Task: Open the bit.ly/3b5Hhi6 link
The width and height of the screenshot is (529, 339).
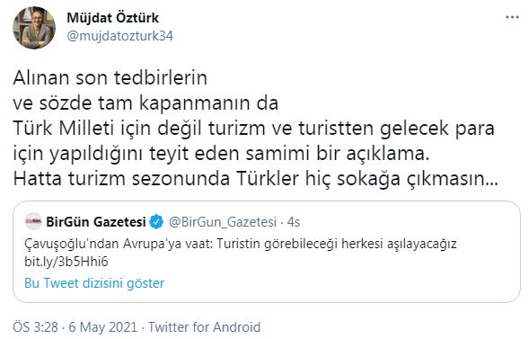Action: click(66, 262)
